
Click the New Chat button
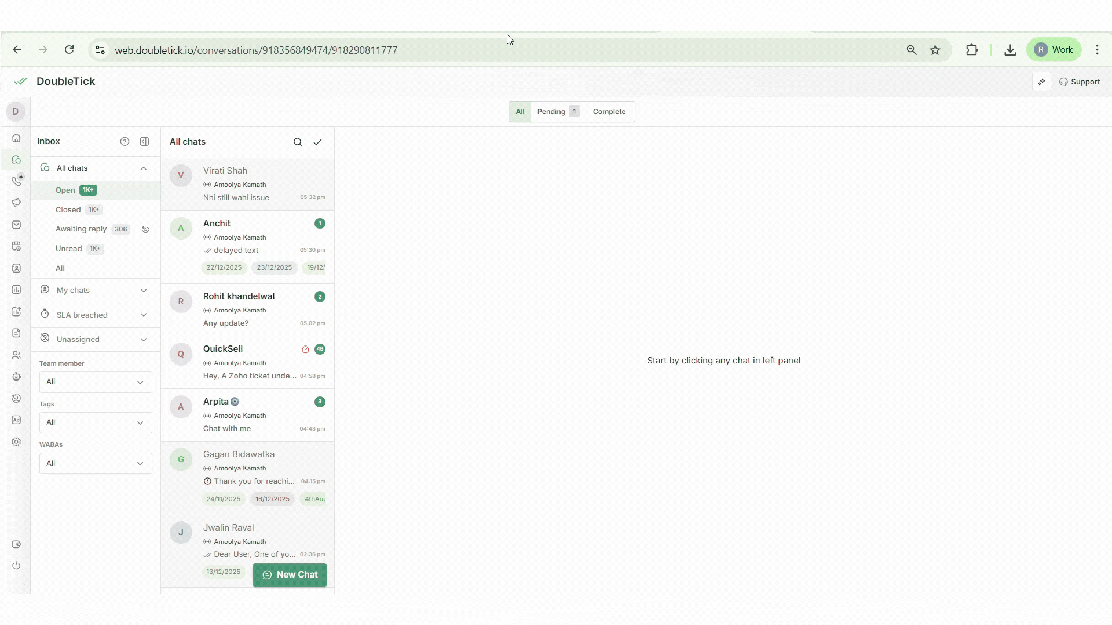290,575
